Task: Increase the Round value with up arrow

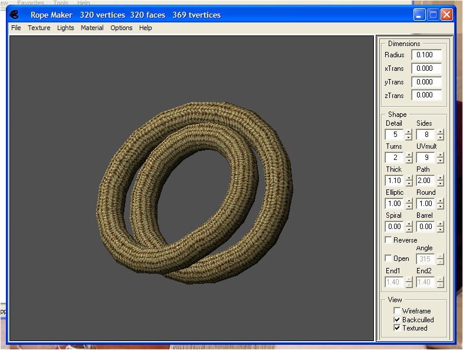Action: [440, 201]
